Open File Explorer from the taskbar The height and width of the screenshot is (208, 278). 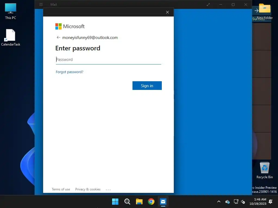[139, 201]
